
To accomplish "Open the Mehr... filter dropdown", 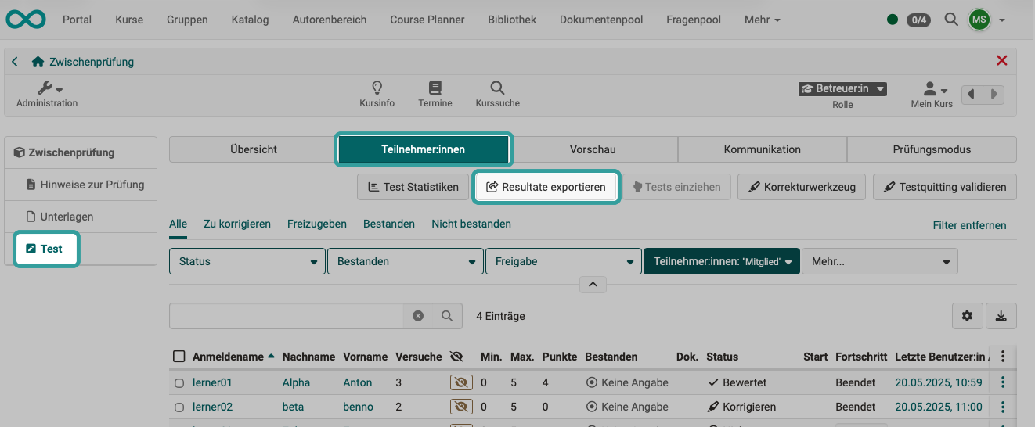I will pyautogui.click(x=880, y=261).
